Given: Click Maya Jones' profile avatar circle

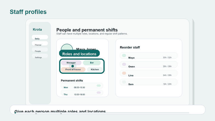Looking at the screenshot, I should pyautogui.click(x=67, y=48).
